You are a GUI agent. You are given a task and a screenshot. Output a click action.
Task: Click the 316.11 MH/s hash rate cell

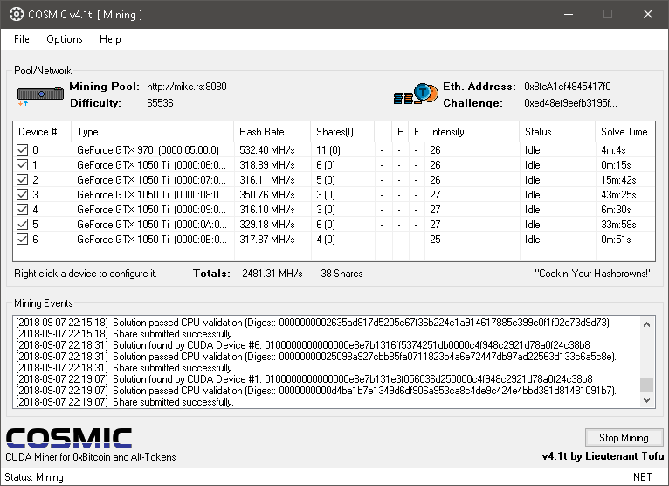(267, 180)
